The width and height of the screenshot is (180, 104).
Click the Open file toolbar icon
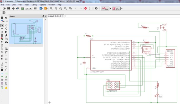4,8
